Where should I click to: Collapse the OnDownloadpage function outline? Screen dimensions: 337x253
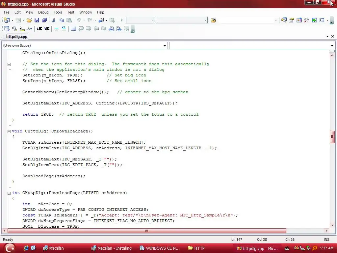[x=9, y=131]
